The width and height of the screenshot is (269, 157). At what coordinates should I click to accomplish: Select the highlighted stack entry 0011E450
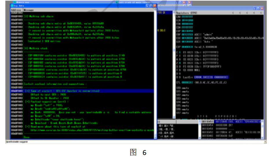pyautogui.click(x=231, y=122)
